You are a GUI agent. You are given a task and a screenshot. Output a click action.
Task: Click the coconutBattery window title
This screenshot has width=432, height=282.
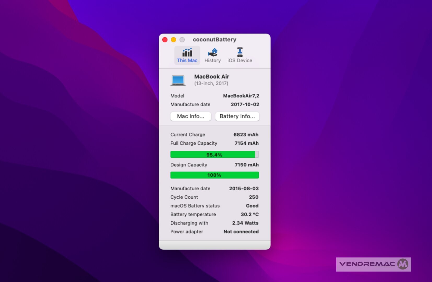click(x=214, y=39)
